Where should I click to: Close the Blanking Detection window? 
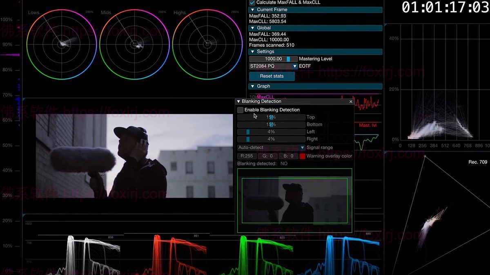click(351, 101)
